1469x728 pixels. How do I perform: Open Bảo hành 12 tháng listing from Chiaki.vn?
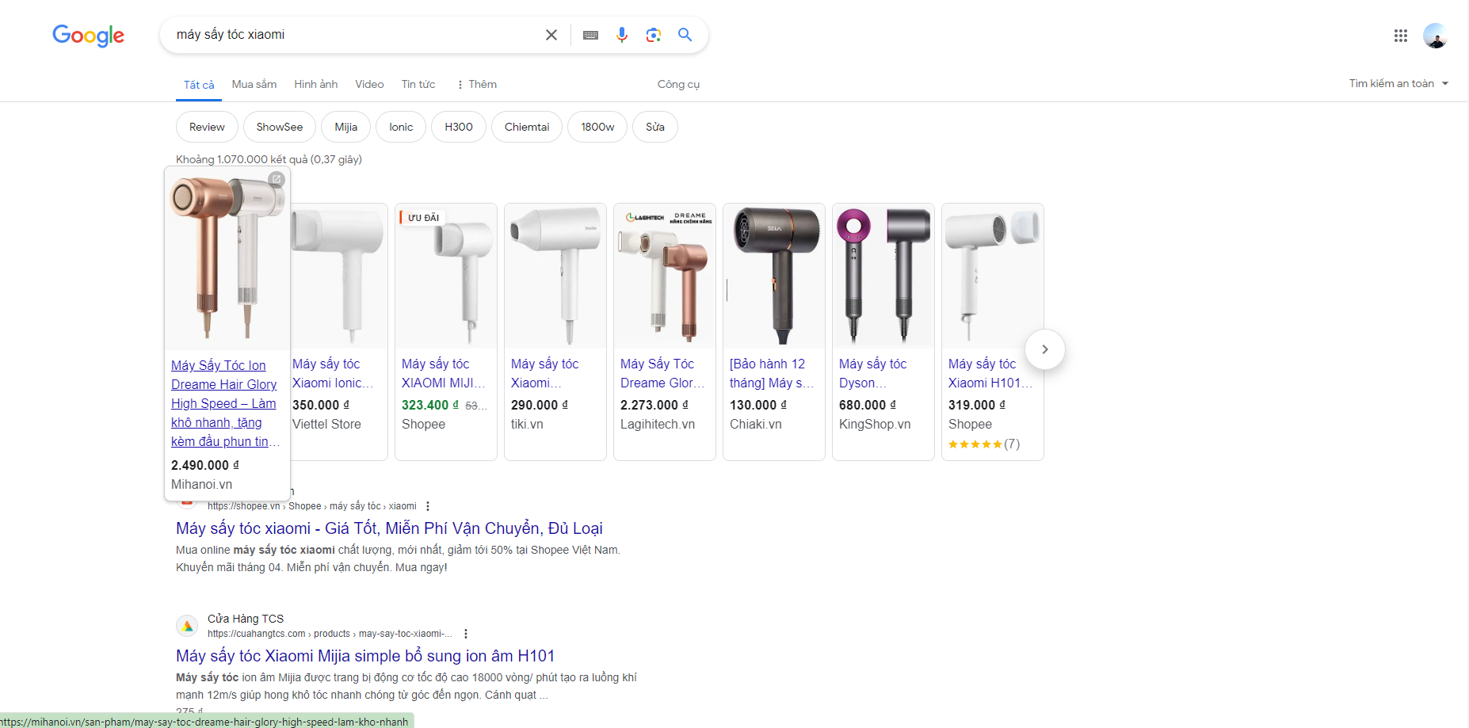click(772, 373)
